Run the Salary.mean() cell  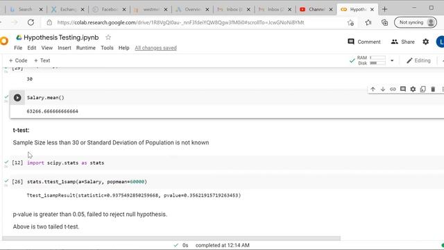17,97
